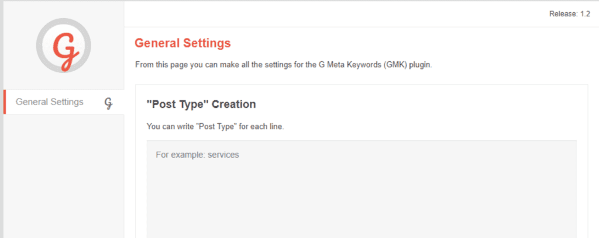Screen dimensions: 599x238
Task: Click the Release: 1.2 version label
Action: 569,14
